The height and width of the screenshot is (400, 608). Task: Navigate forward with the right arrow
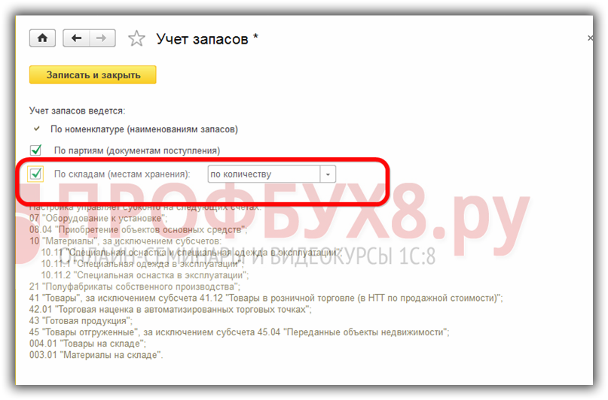coord(102,38)
